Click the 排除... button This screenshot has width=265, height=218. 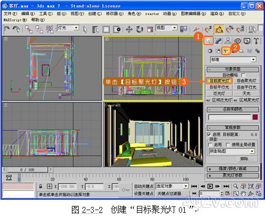(x=247, y=159)
